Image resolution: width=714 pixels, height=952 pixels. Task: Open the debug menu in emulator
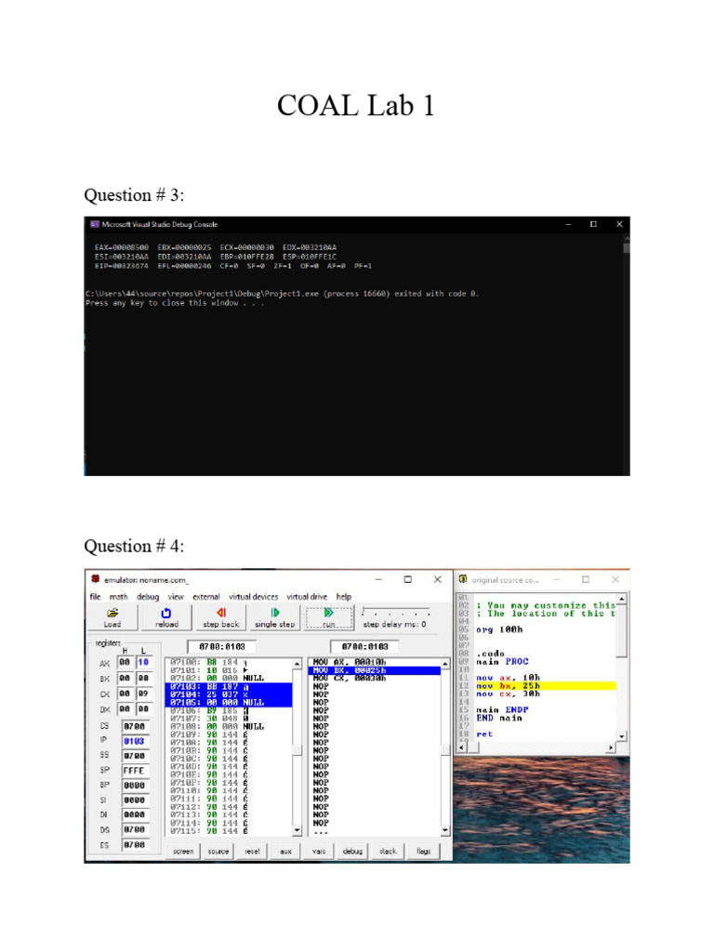point(148,597)
